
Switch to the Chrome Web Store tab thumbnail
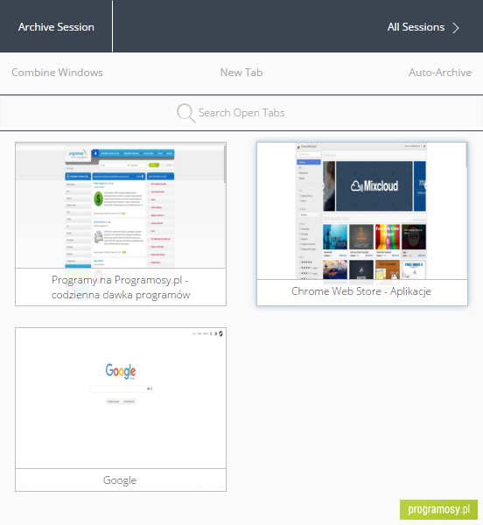[x=362, y=211]
